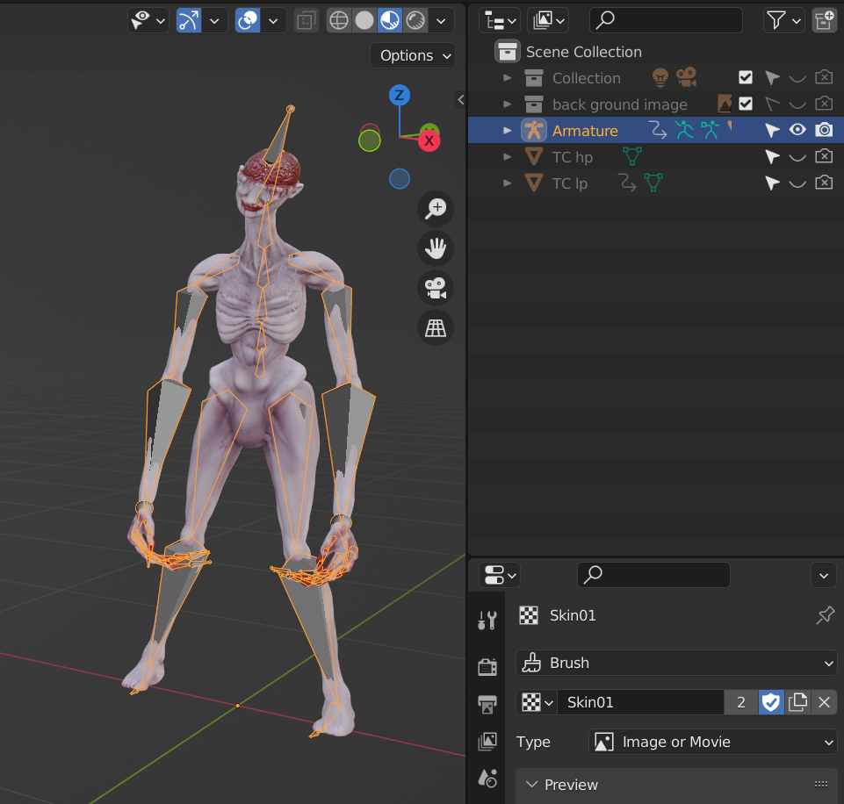Switch to Material Preview shading
844x804 pixels.
[x=390, y=20]
